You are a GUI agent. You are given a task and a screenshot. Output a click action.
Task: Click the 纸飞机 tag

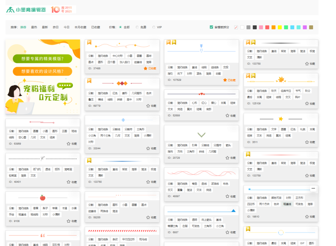[x=38, y=169]
